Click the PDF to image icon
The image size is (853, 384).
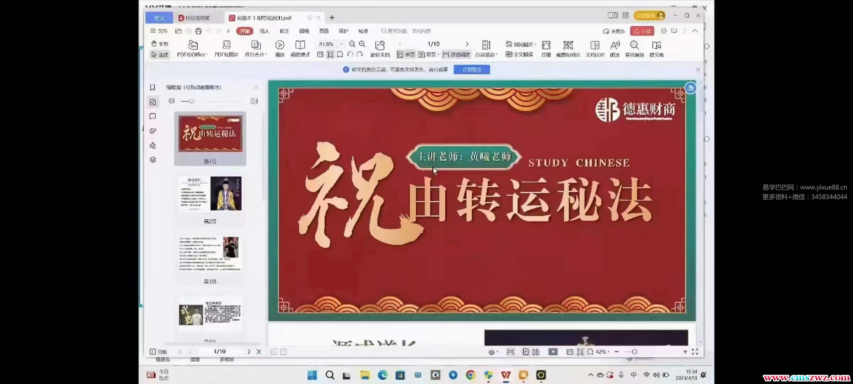click(226, 45)
